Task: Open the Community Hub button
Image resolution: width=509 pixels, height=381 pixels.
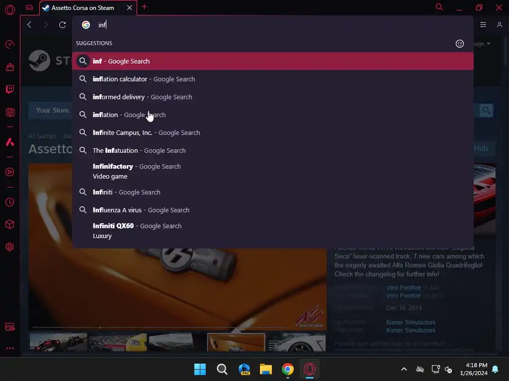Action: pyautogui.click(x=484, y=148)
